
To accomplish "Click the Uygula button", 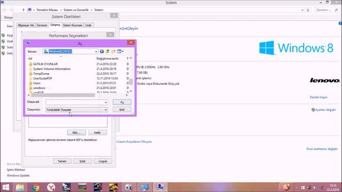I will tap(103, 161).
